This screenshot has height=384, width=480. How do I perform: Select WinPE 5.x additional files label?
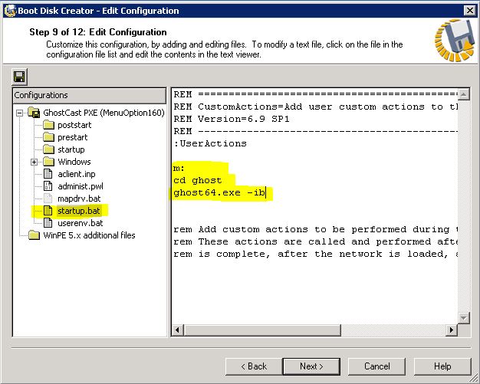89,235
